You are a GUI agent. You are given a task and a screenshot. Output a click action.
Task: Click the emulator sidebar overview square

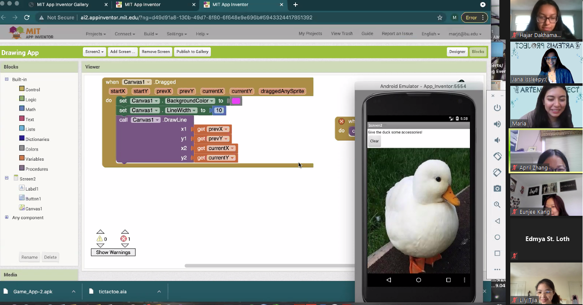coord(497,253)
